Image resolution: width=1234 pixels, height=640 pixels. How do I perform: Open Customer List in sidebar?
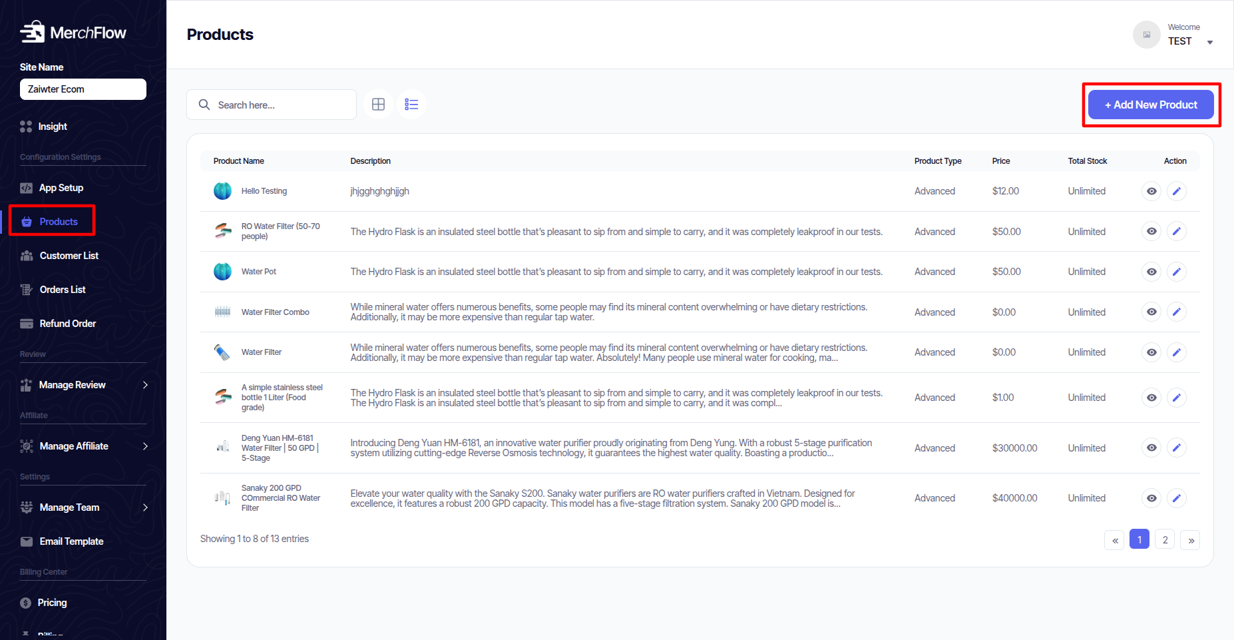tap(69, 256)
